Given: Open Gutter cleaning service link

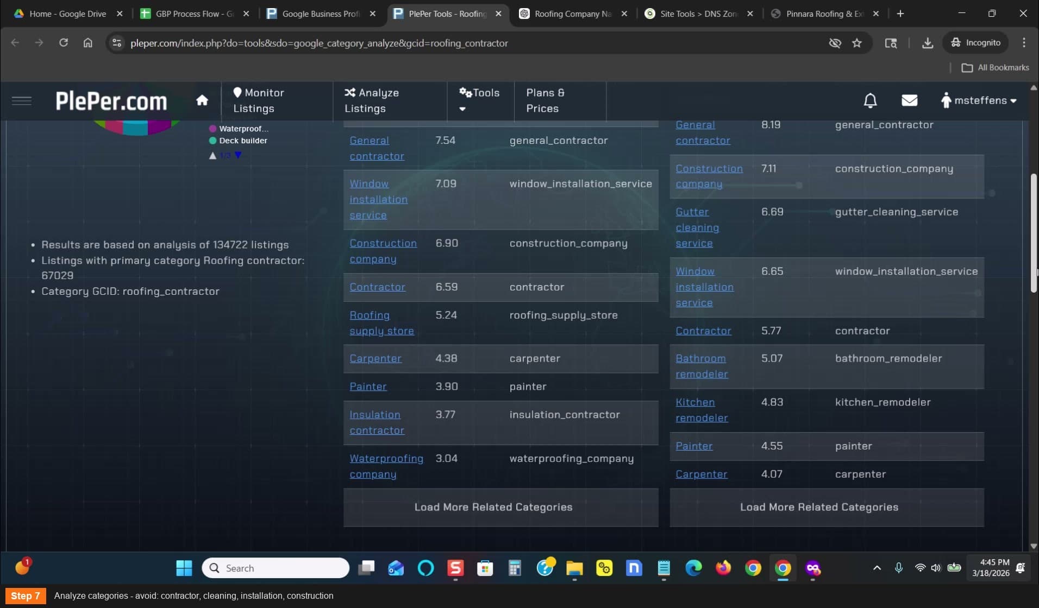Looking at the screenshot, I should click(697, 227).
